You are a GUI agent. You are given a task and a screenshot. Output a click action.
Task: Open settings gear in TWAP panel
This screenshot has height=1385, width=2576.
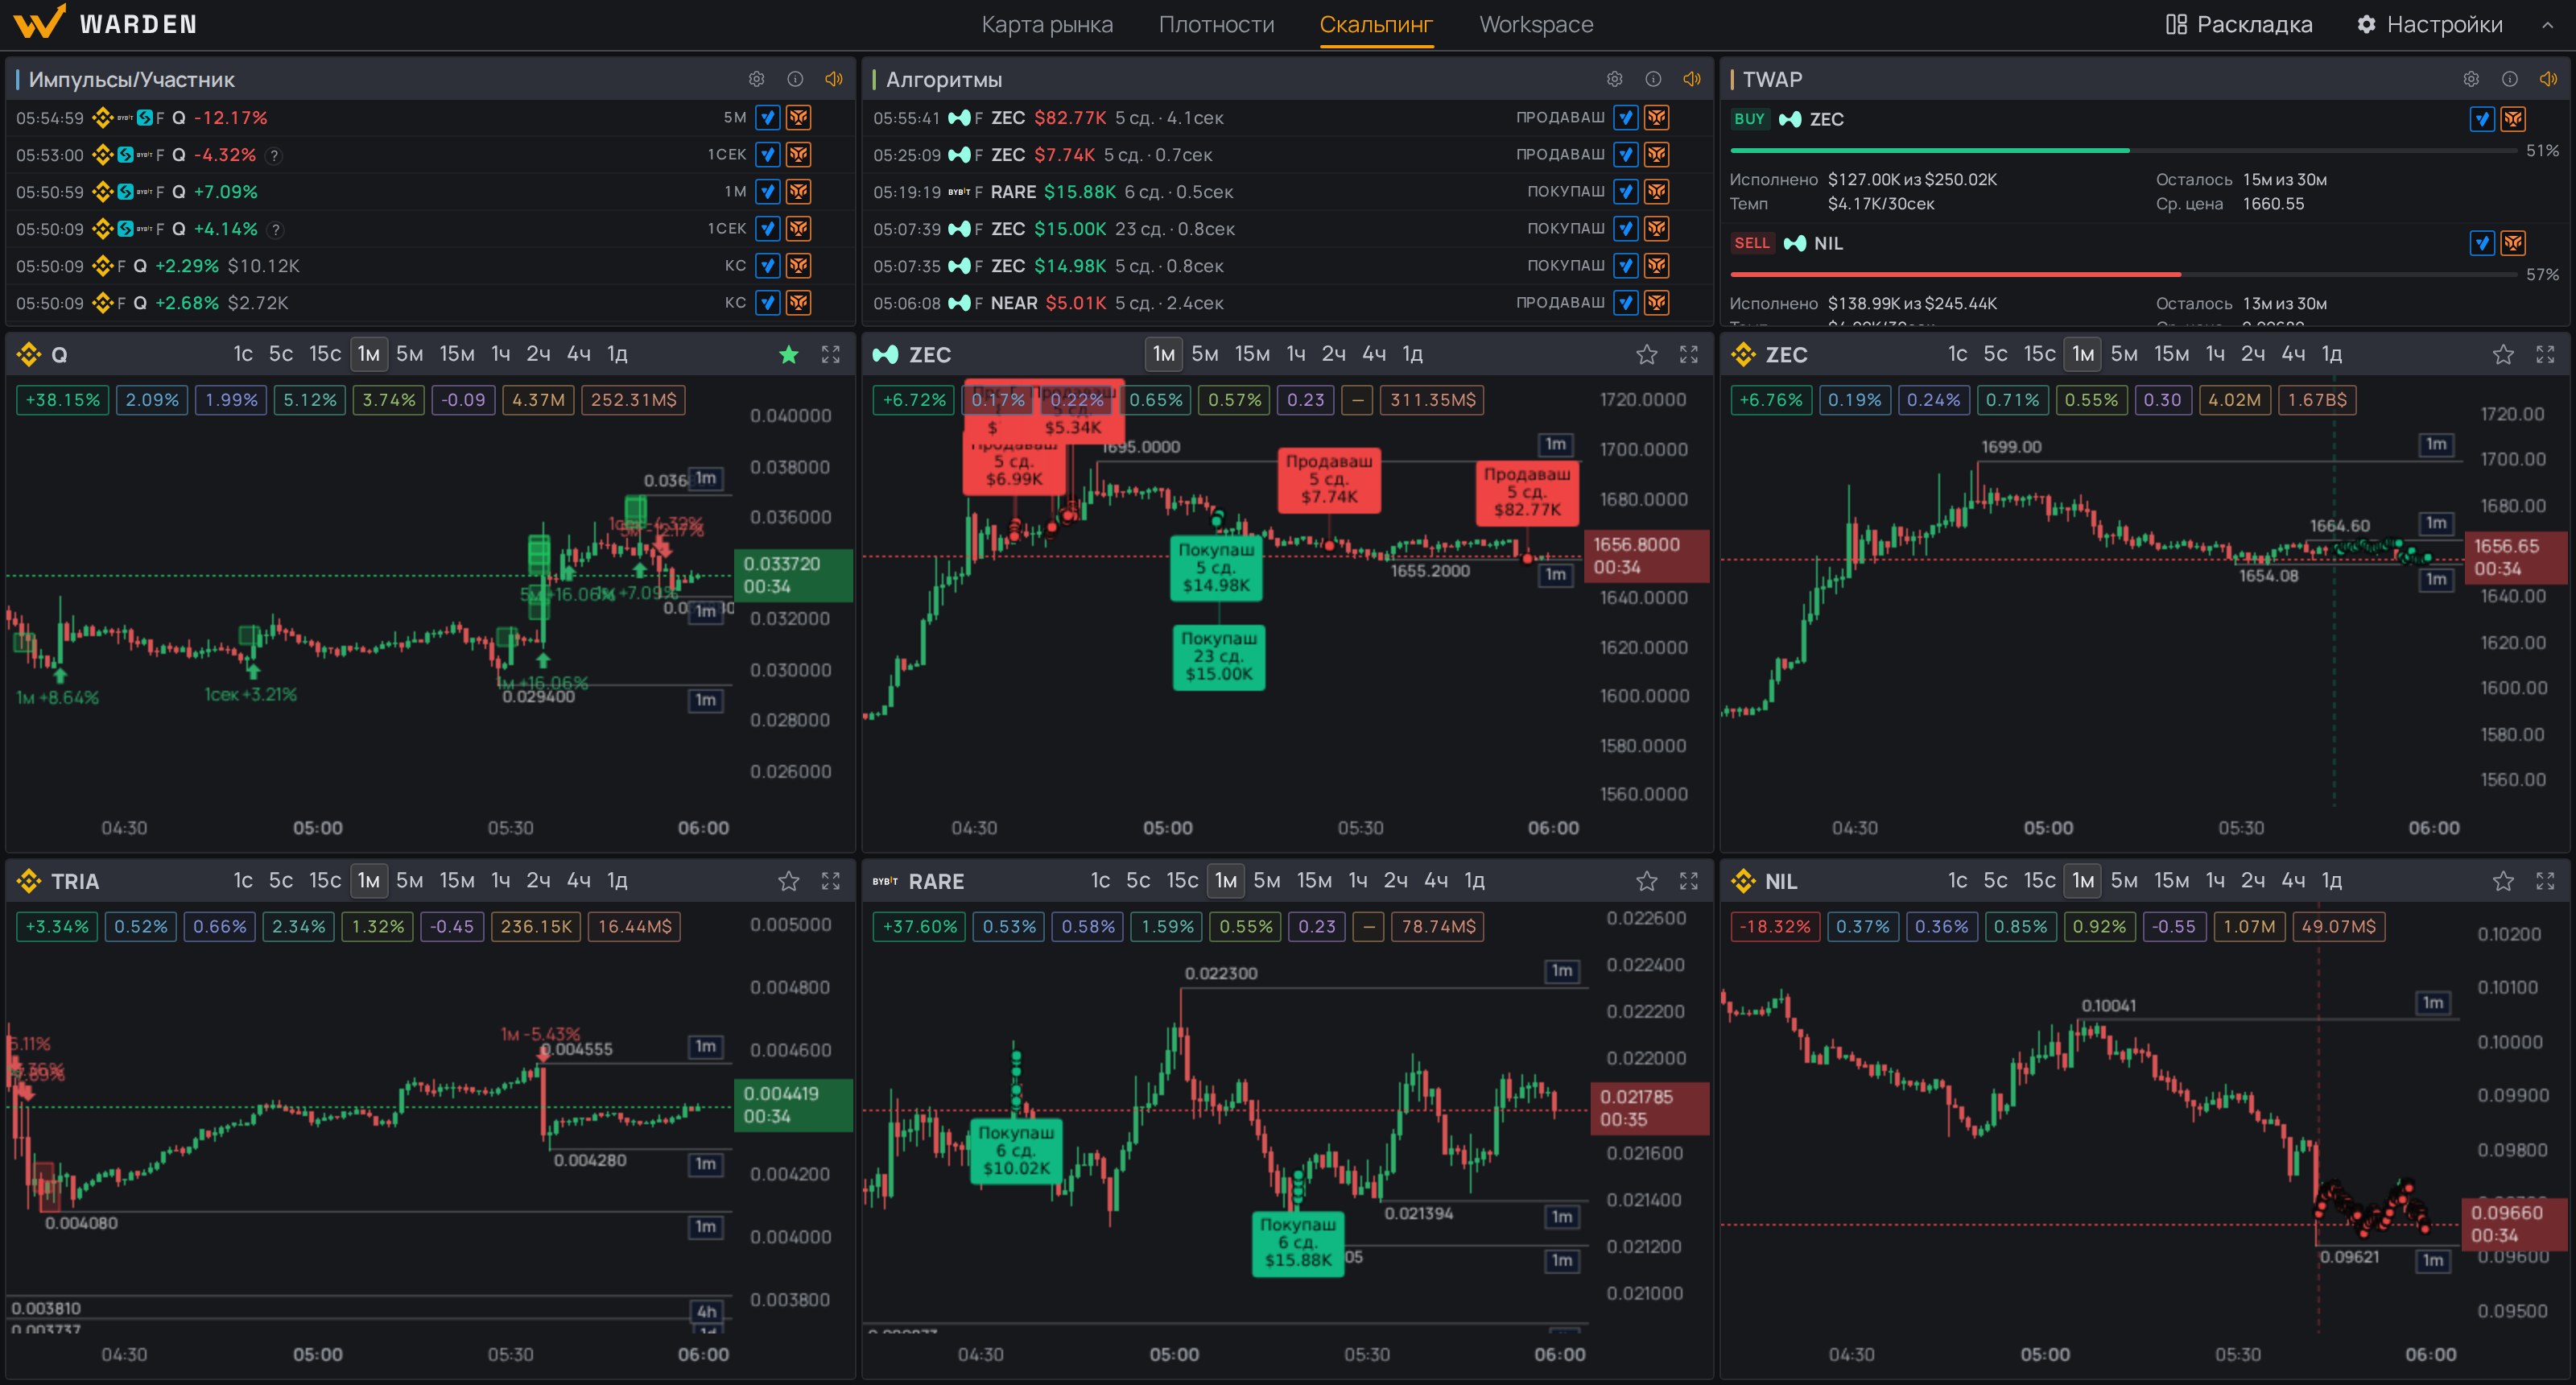click(2471, 79)
